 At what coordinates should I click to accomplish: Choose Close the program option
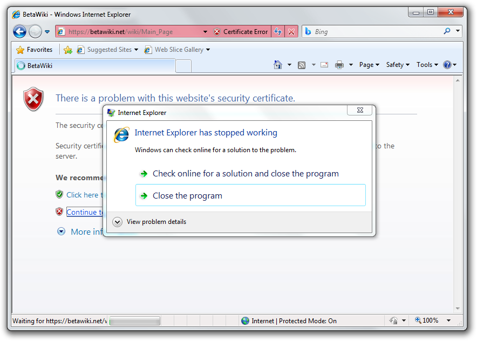[x=250, y=195]
